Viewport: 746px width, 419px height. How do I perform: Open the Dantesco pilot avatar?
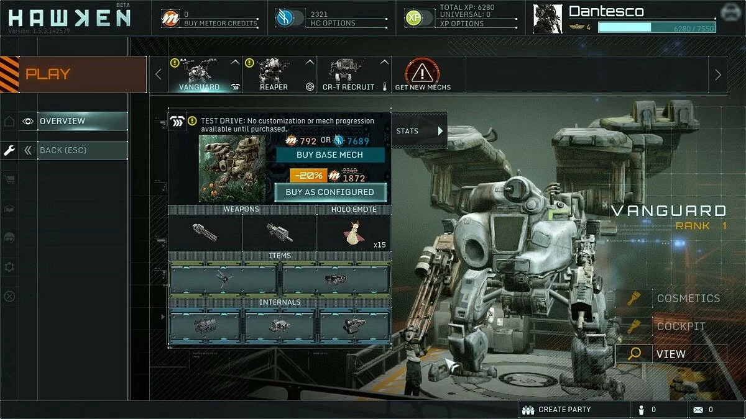click(548, 19)
